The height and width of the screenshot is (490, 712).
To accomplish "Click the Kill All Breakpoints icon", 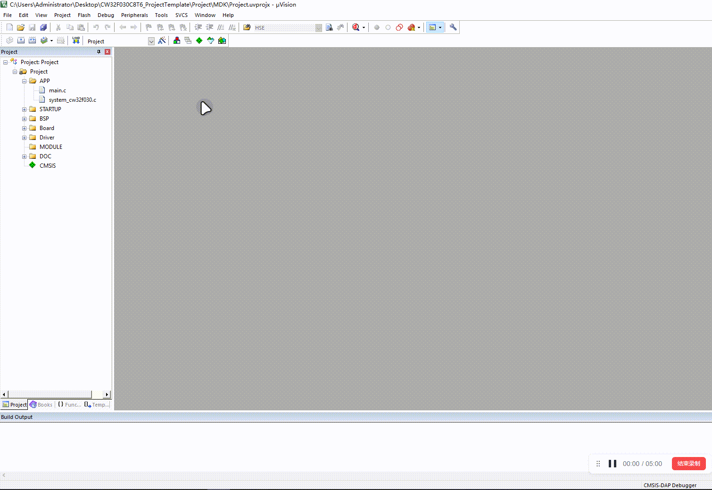I will coord(412,27).
